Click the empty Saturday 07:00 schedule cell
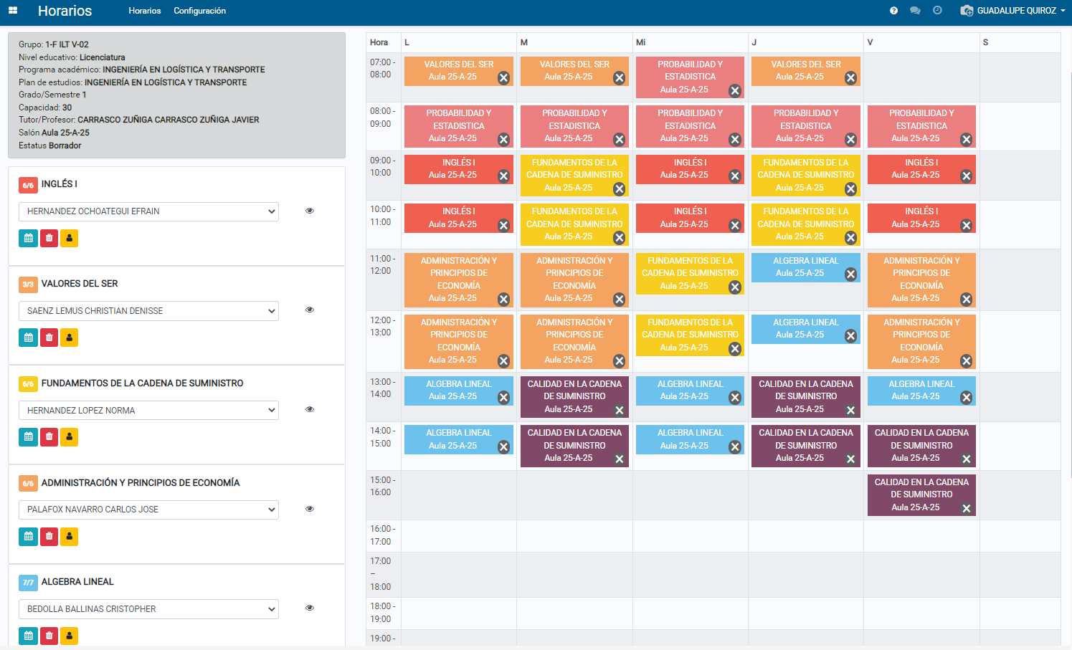 1019,77
